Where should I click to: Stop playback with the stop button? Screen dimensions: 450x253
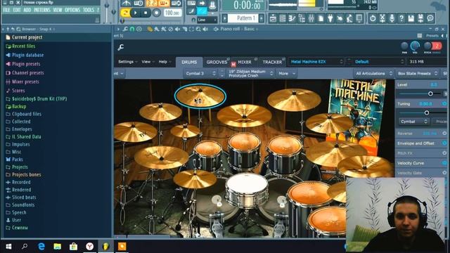[x=146, y=13]
